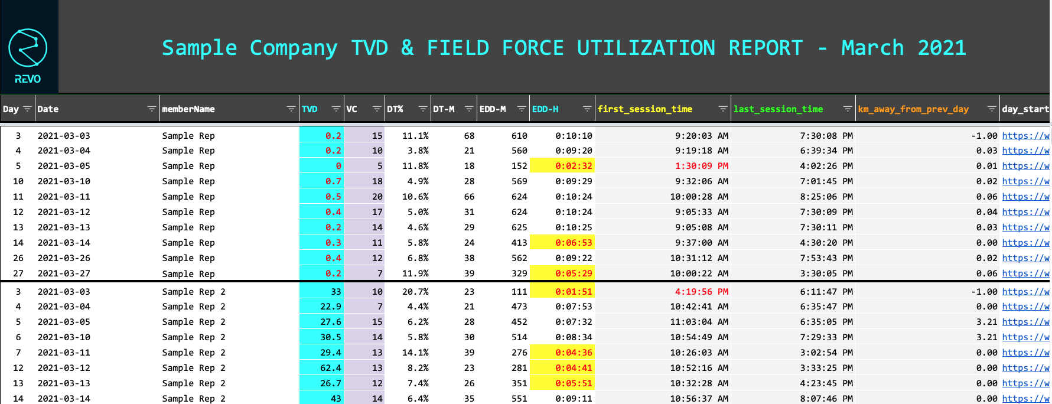The height and width of the screenshot is (404, 1052).
Task: Open the EDD-H column filter dropdown
Action: tap(587, 109)
